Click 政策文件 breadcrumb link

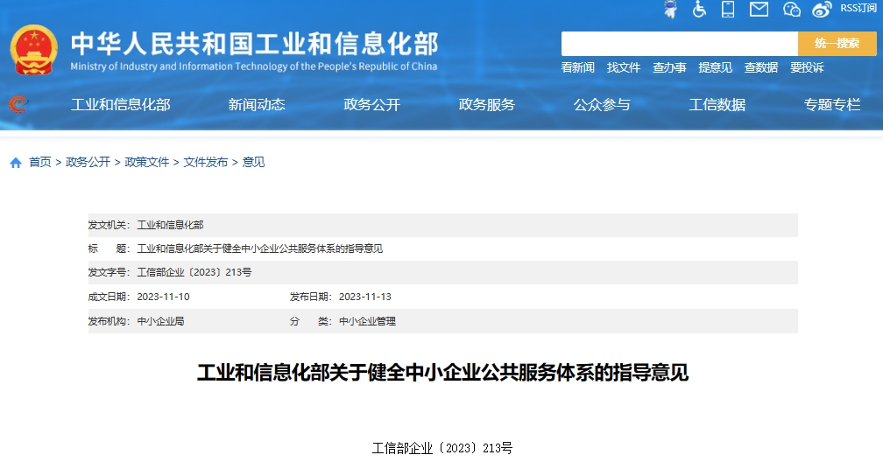(147, 162)
